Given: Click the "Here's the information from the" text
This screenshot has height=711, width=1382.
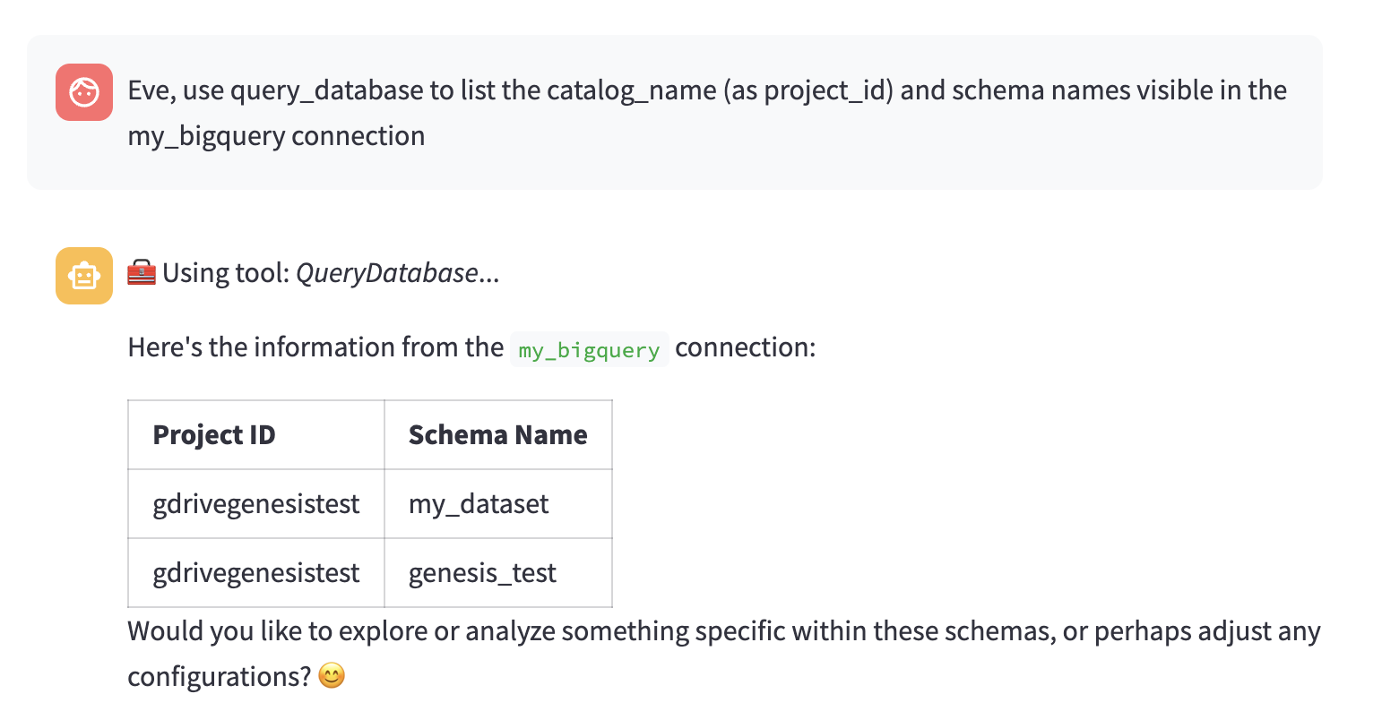Looking at the screenshot, I should coord(315,347).
